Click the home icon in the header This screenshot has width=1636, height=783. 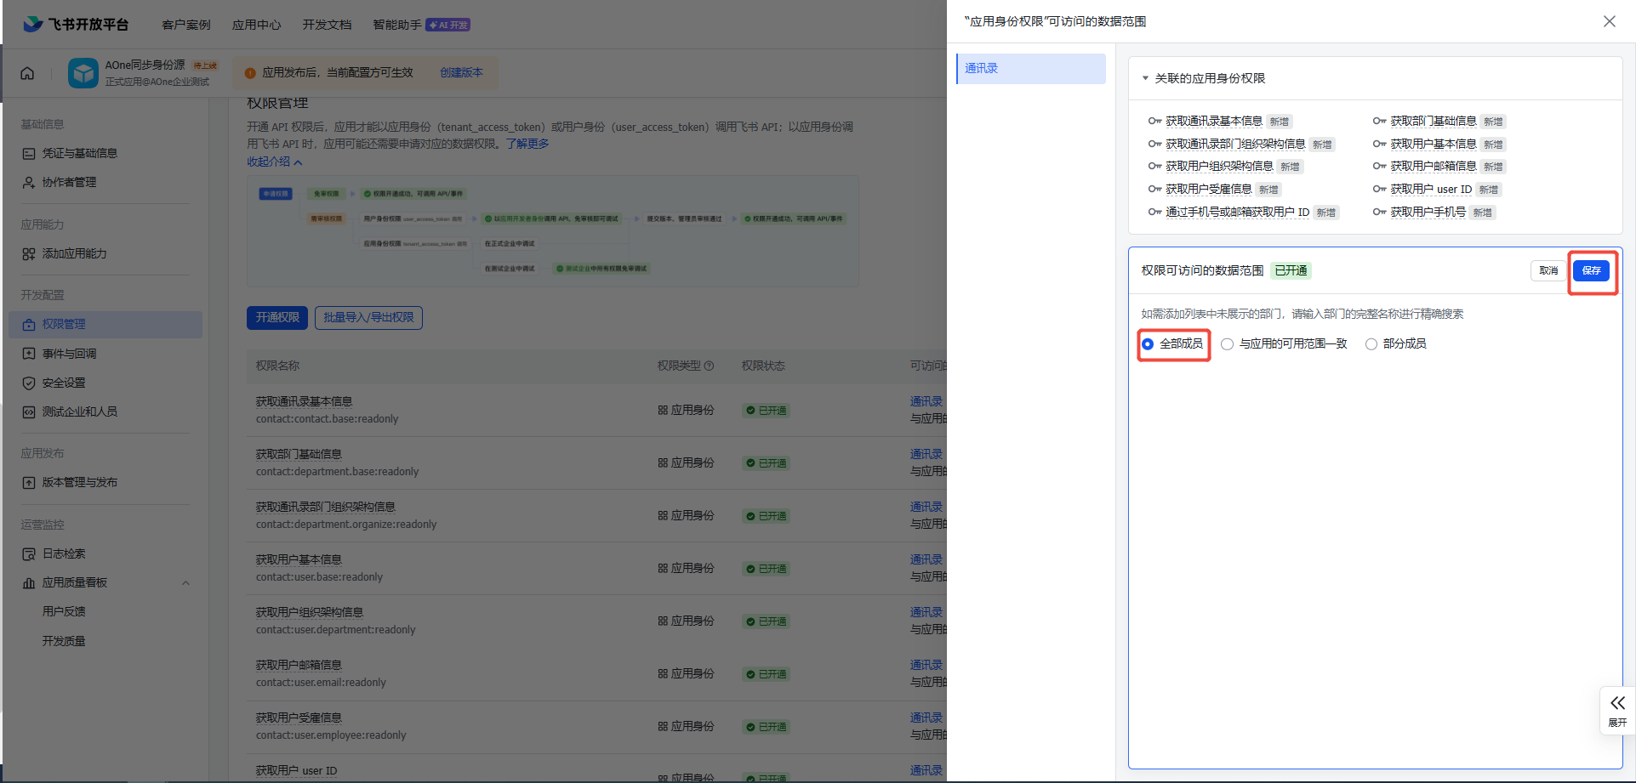[27, 73]
